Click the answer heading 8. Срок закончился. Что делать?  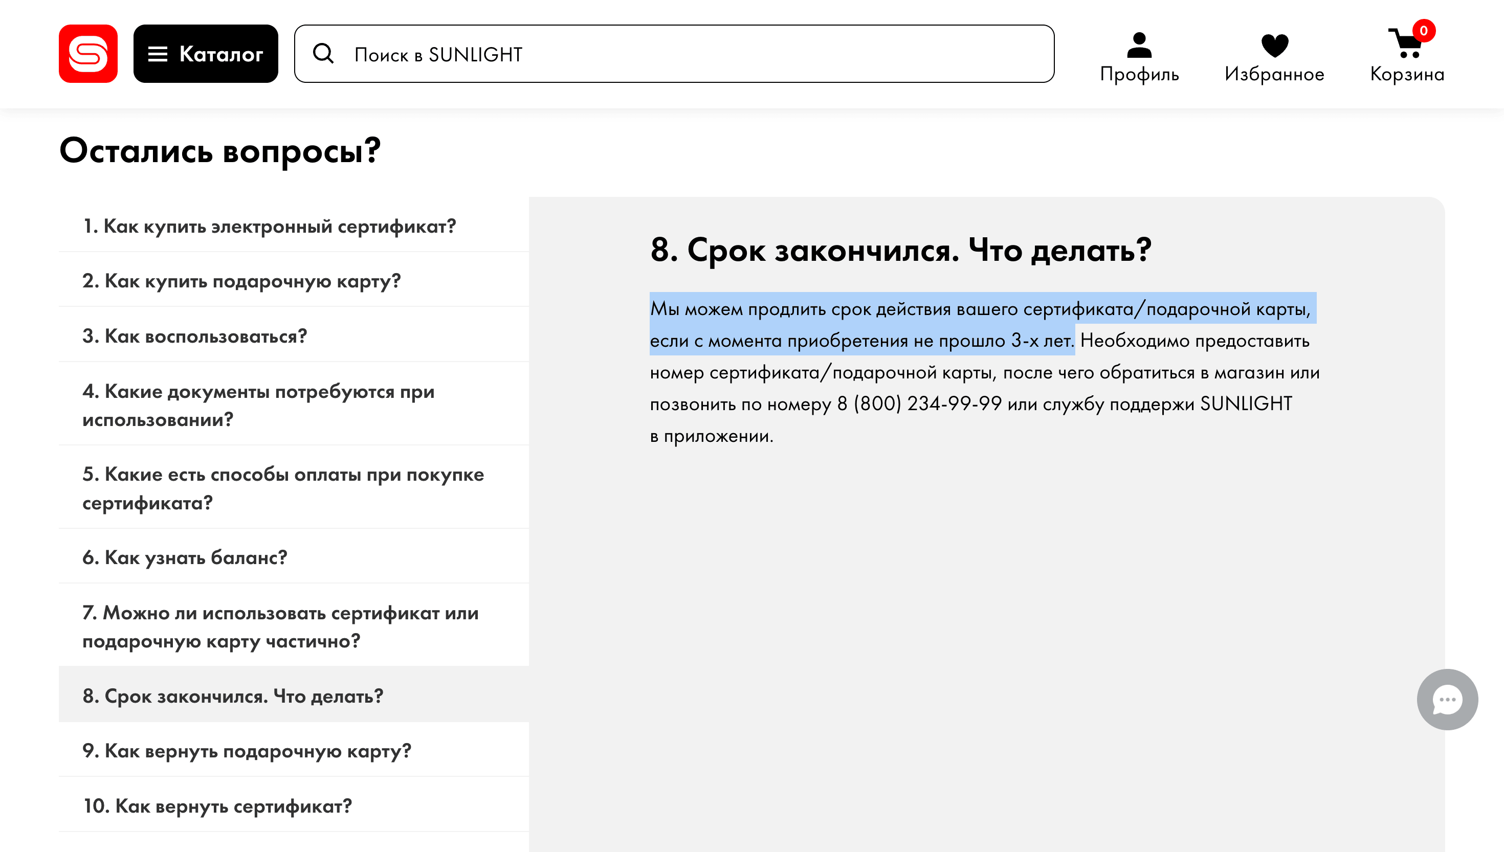click(x=901, y=250)
